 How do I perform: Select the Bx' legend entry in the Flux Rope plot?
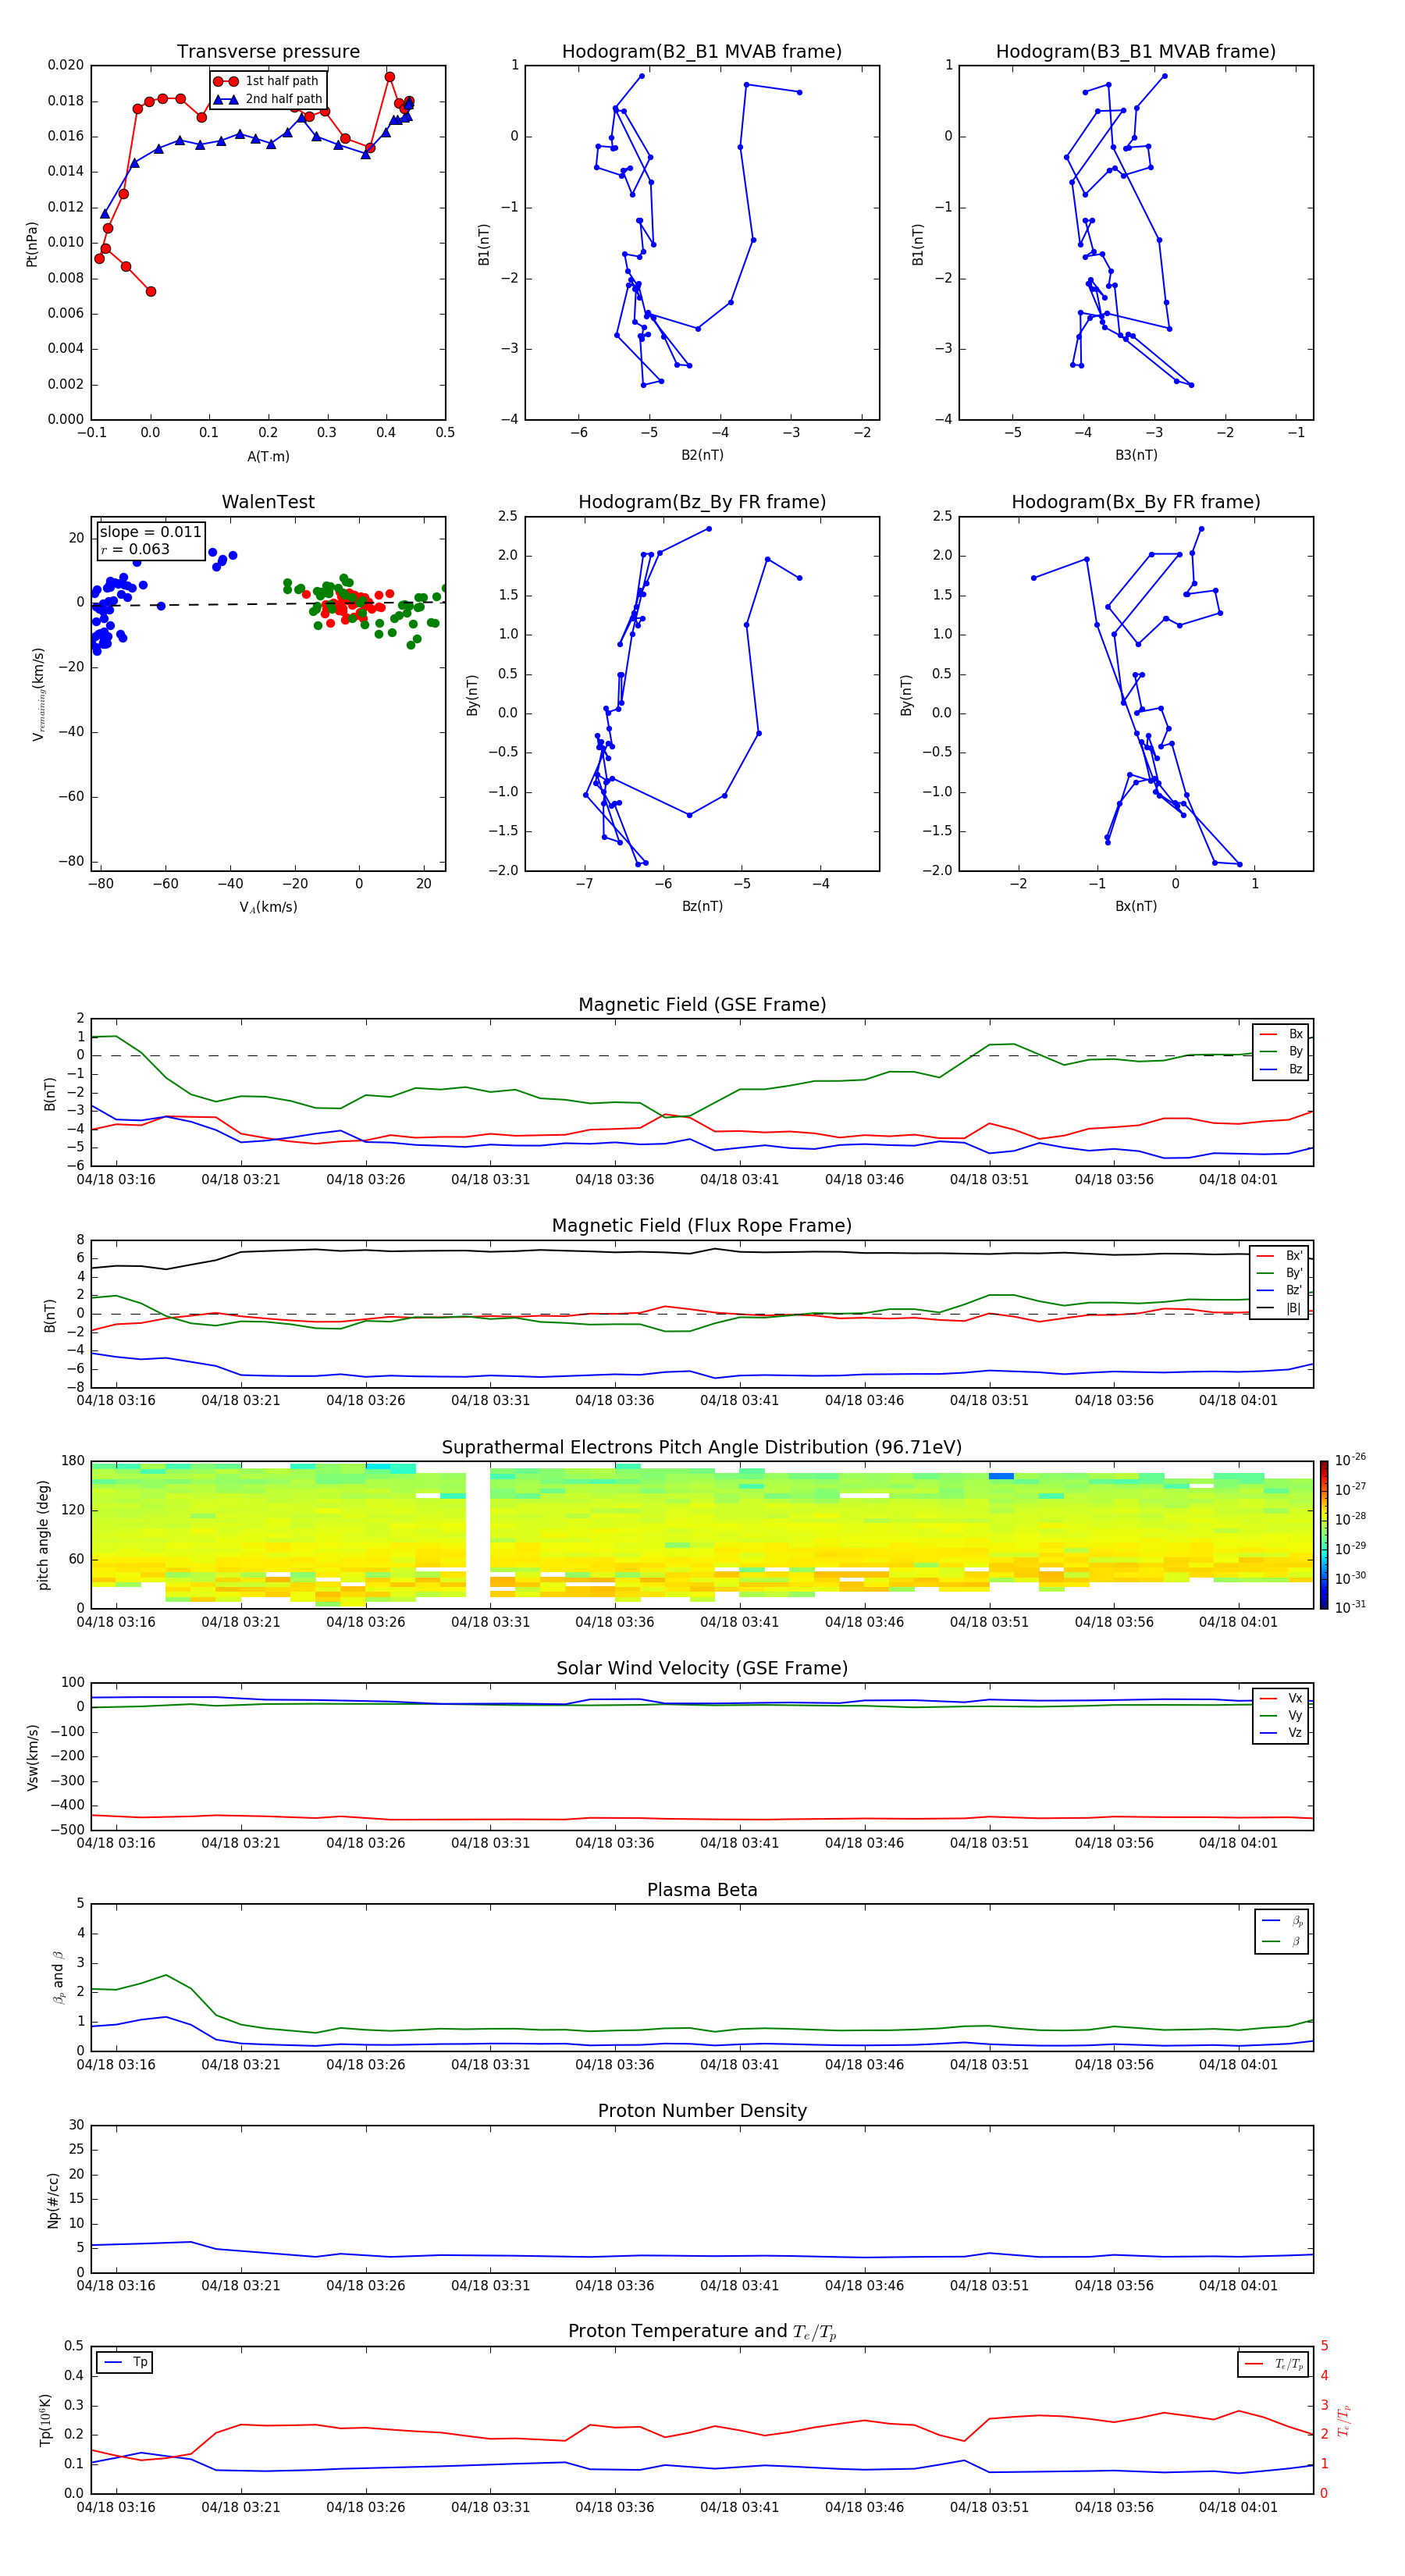point(1280,1256)
